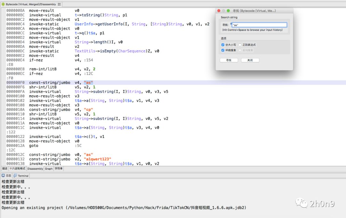Zoom find dialog with green button
Viewport: 346px width, 218px height.
pyautogui.click(x=228, y=11)
